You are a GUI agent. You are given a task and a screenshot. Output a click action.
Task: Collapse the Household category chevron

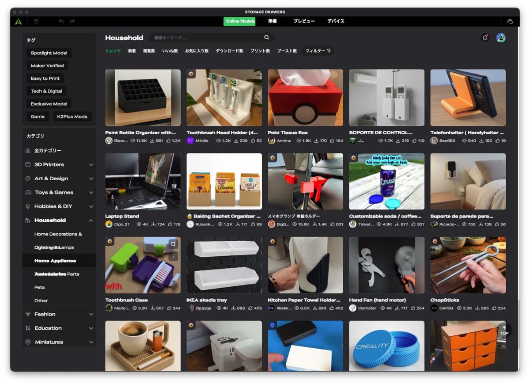tap(91, 220)
